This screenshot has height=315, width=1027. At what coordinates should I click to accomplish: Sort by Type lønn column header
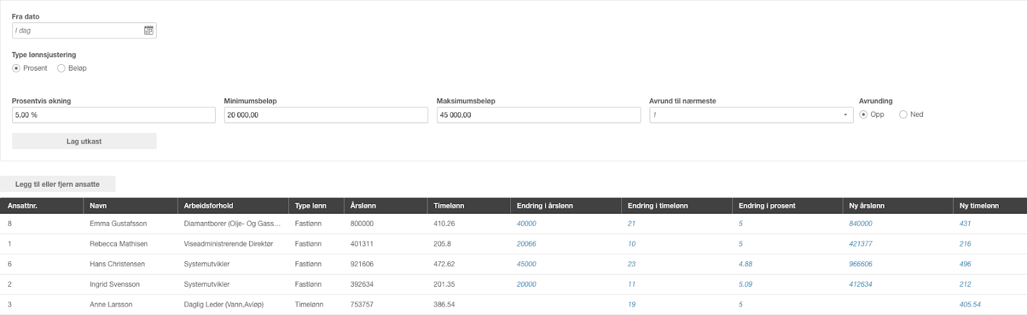pyautogui.click(x=316, y=205)
